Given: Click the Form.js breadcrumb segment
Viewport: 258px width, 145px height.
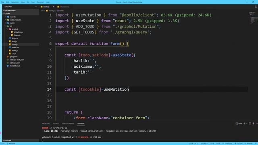Looking at the screenshot, I should (50, 11).
